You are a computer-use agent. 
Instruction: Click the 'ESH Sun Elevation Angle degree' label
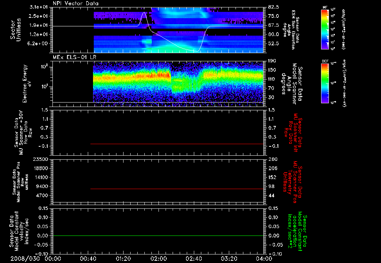[x=291, y=29]
